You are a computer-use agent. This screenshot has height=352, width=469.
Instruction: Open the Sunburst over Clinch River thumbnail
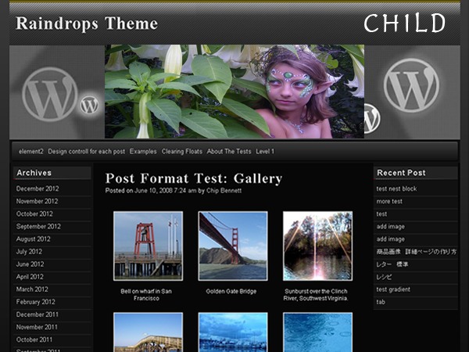click(317, 246)
